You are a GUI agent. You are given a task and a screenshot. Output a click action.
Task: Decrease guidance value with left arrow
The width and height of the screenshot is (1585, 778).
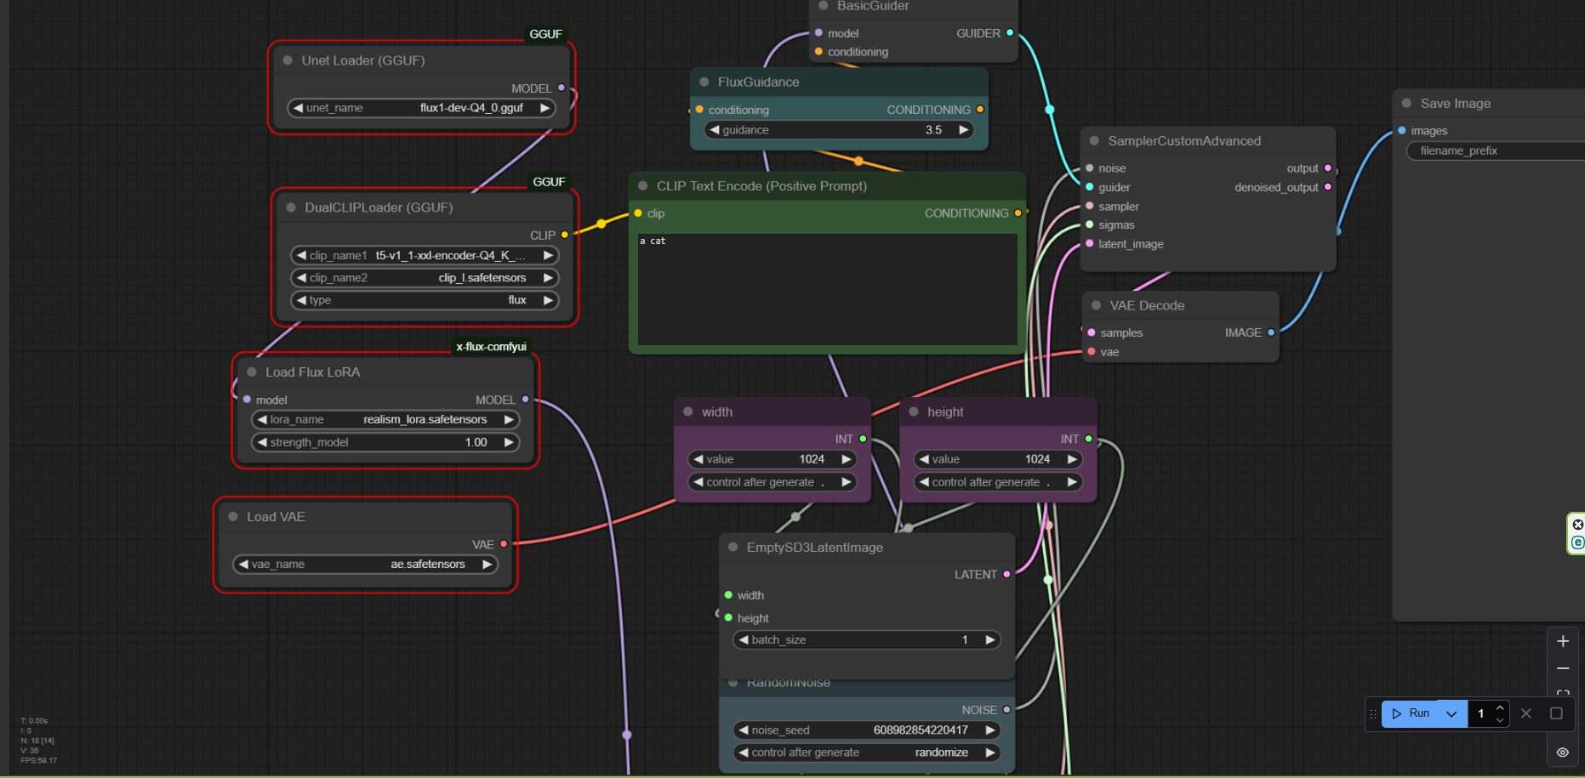(715, 130)
